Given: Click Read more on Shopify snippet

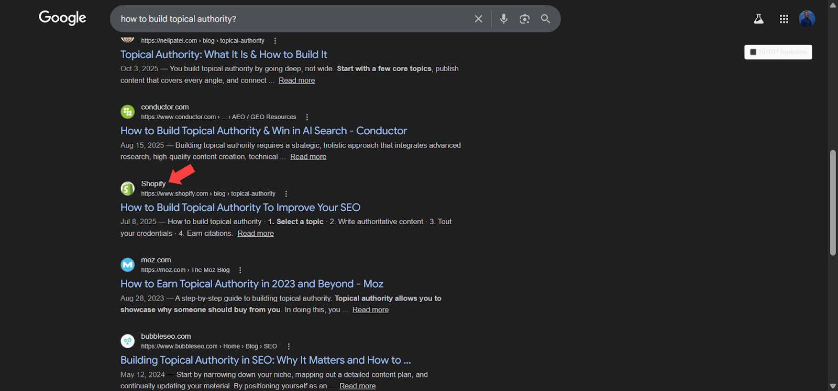Looking at the screenshot, I should pyautogui.click(x=256, y=234).
